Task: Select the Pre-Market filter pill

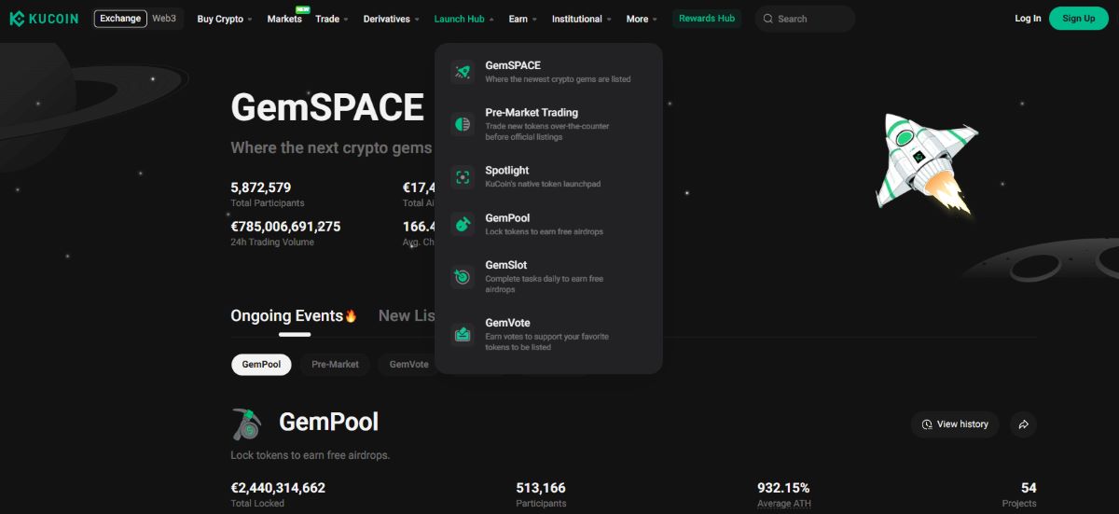Action: pyautogui.click(x=335, y=364)
